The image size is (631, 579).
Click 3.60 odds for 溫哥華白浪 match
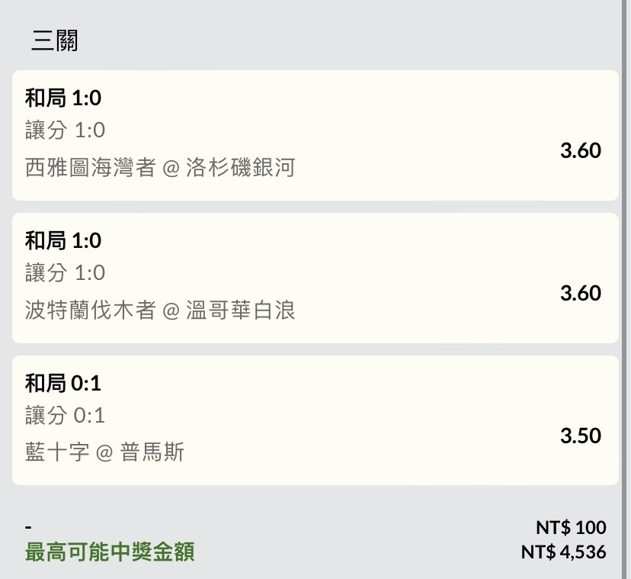(580, 293)
